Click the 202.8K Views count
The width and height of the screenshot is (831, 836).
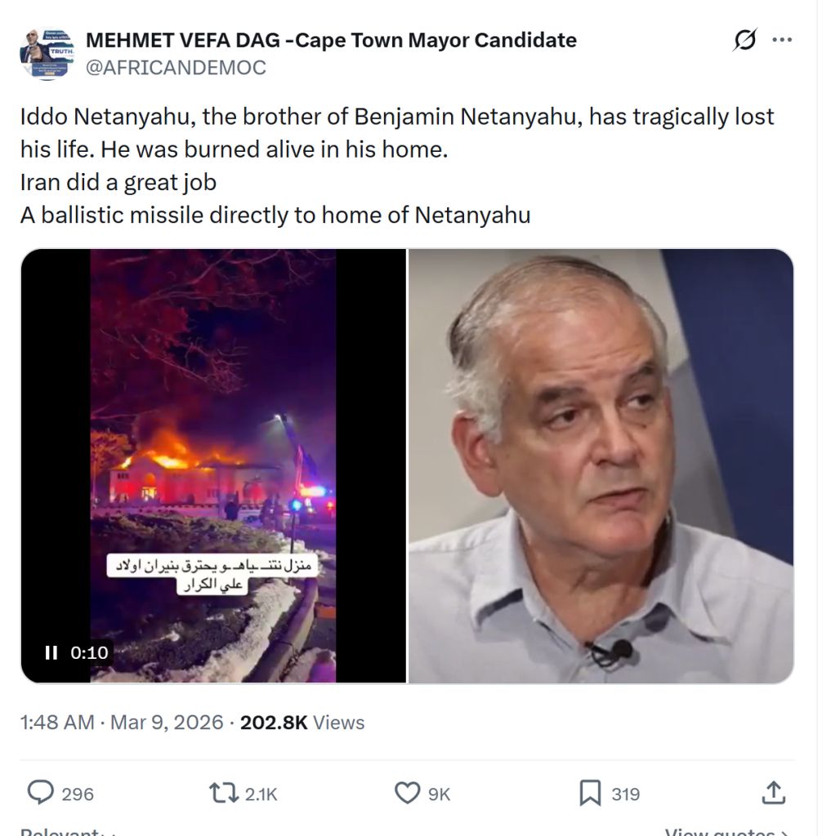pos(302,723)
